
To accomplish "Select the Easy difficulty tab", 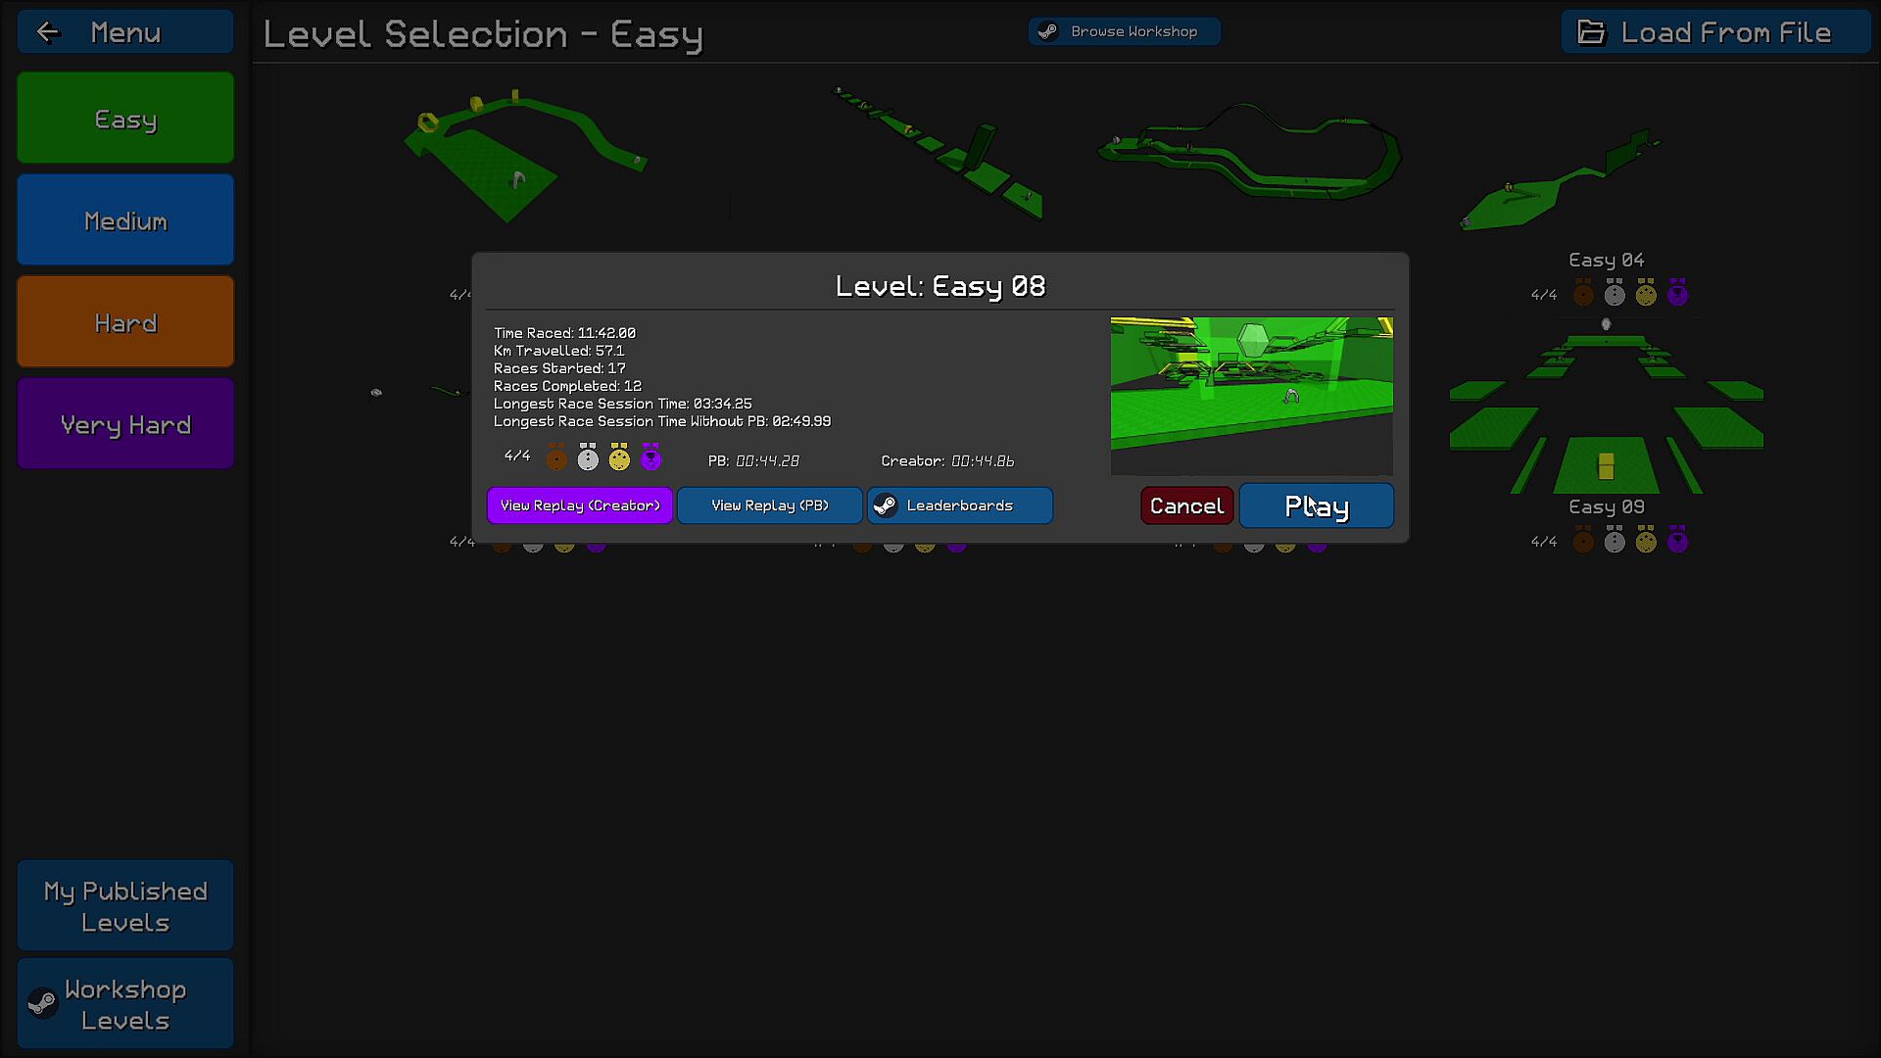I will pyautogui.click(x=125, y=119).
